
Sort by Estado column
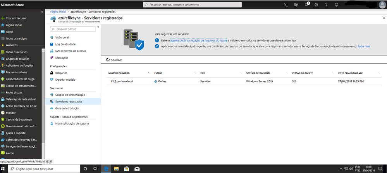click(x=158, y=73)
